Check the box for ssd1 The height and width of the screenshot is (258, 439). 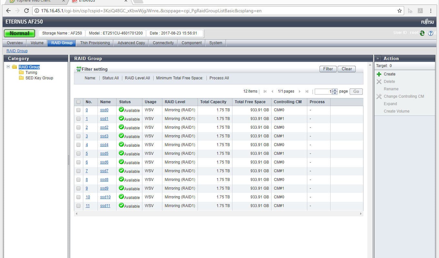click(78, 119)
